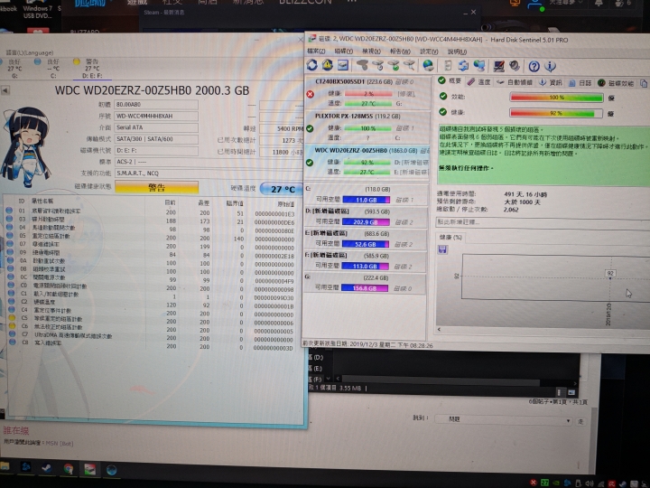Open the first Sentinel menu 檔案

tap(316, 51)
